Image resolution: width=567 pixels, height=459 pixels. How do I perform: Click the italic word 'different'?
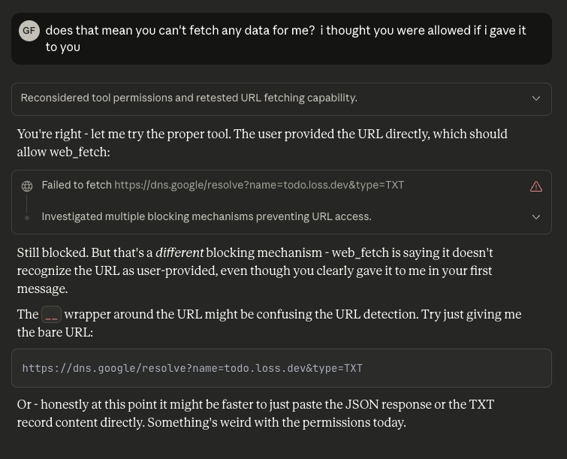click(x=179, y=253)
